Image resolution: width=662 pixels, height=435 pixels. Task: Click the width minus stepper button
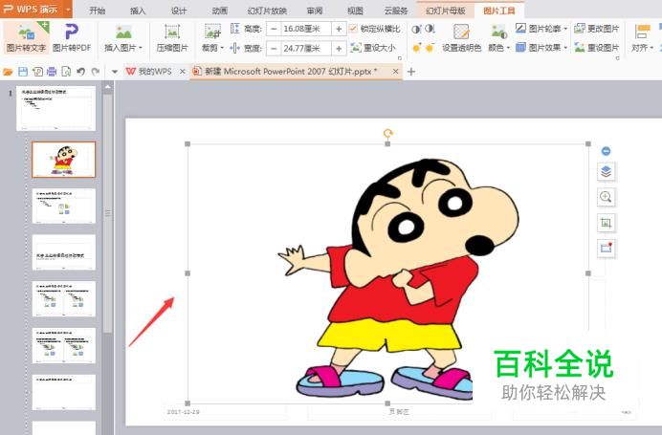point(274,48)
